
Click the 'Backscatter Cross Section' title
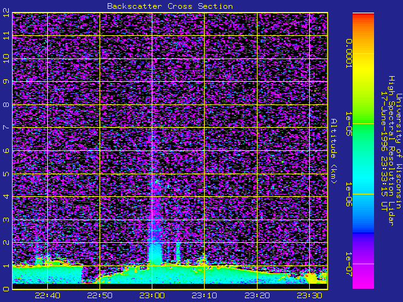(x=170, y=6)
